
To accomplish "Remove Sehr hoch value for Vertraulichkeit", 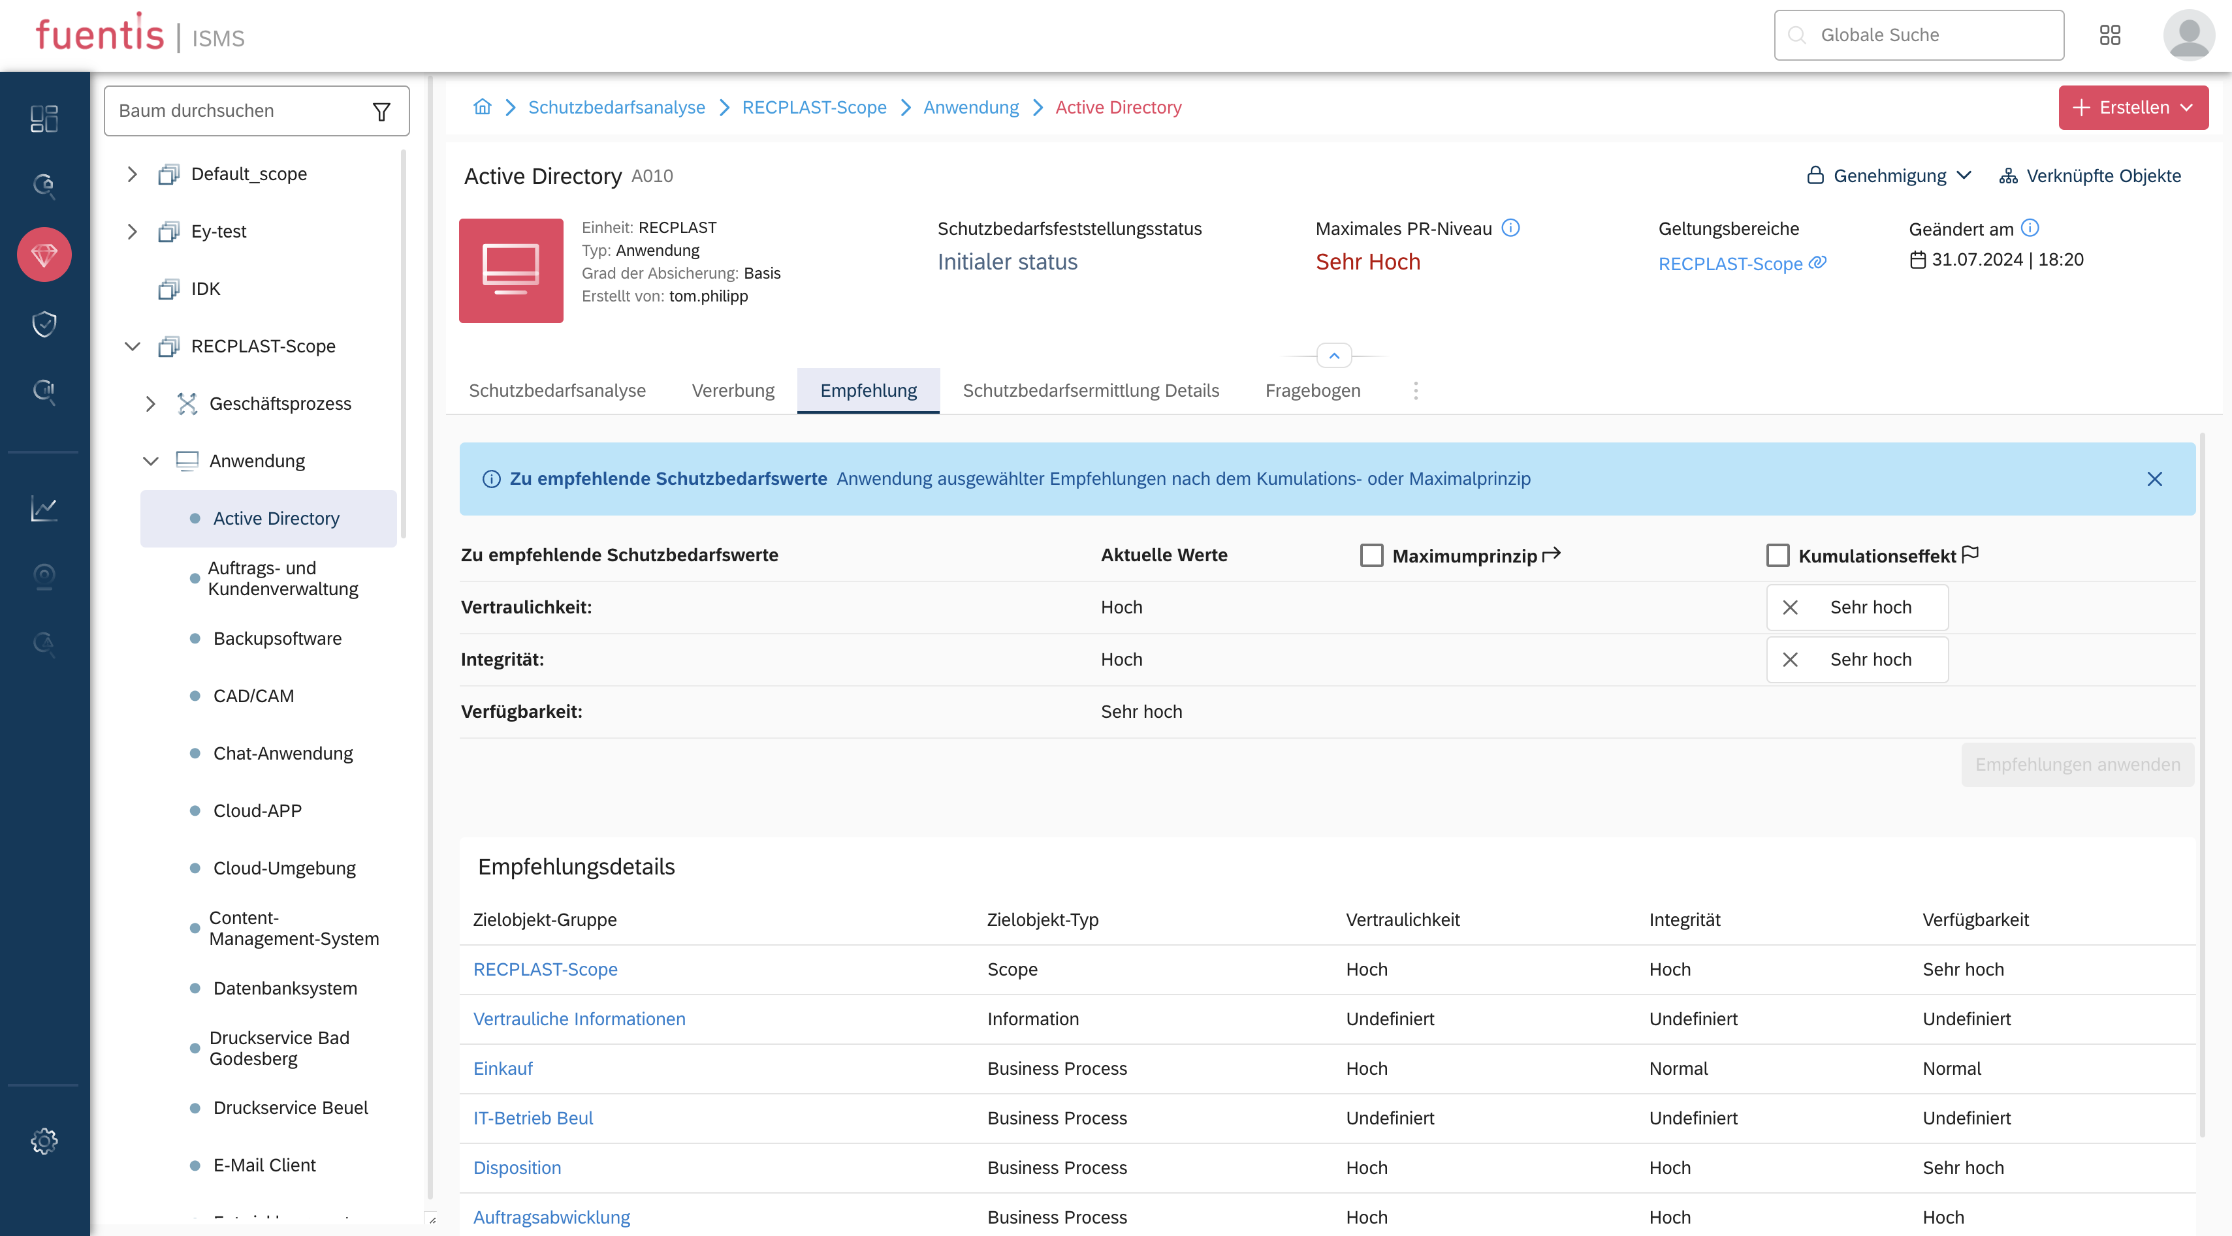I will coord(1790,608).
